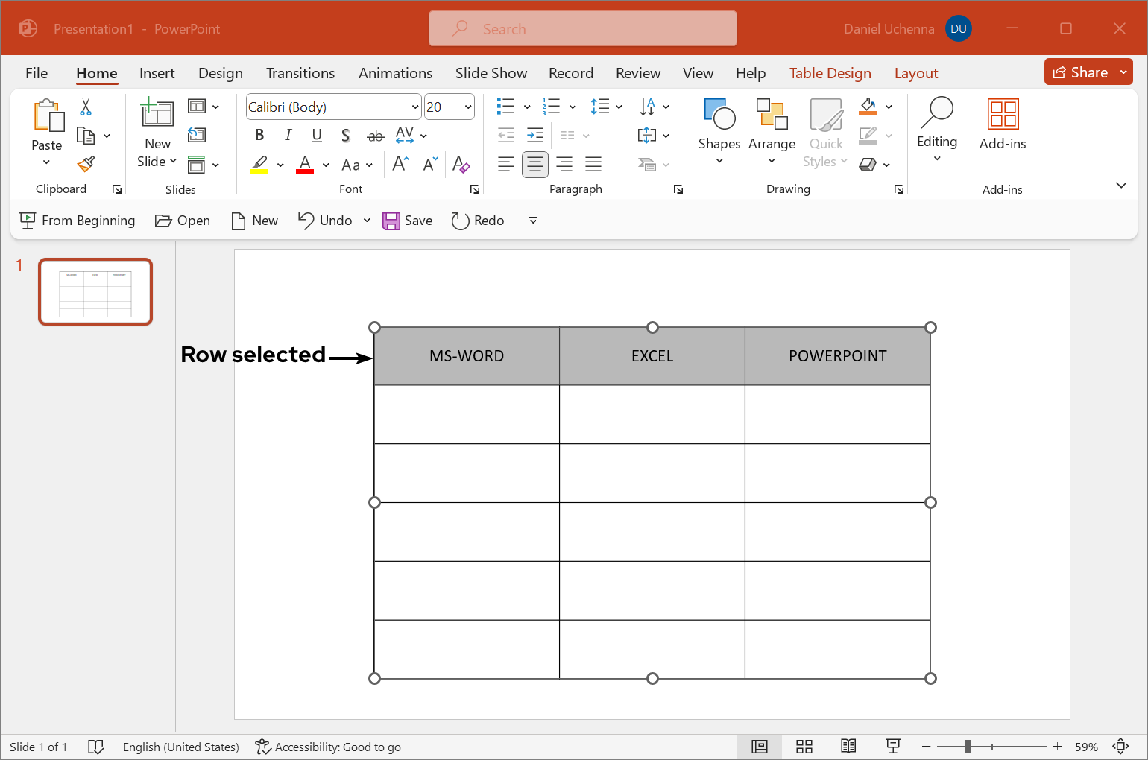
Task: Switch to the Table Design tab
Action: point(830,73)
